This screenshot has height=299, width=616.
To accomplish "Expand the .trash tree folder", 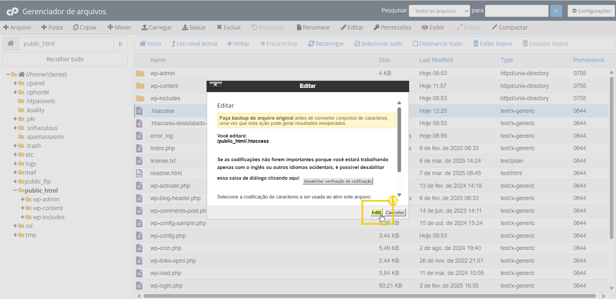I will tap(15, 146).
